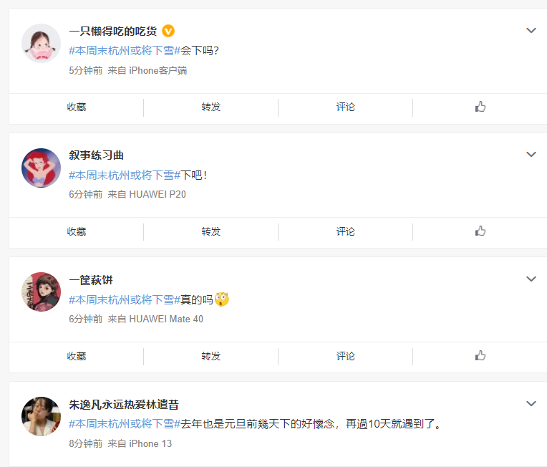The image size is (547, 467).
Task: Open hashtag #本周末杭州或将下雪# in 叙事练习曲's post
Action: (125, 175)
